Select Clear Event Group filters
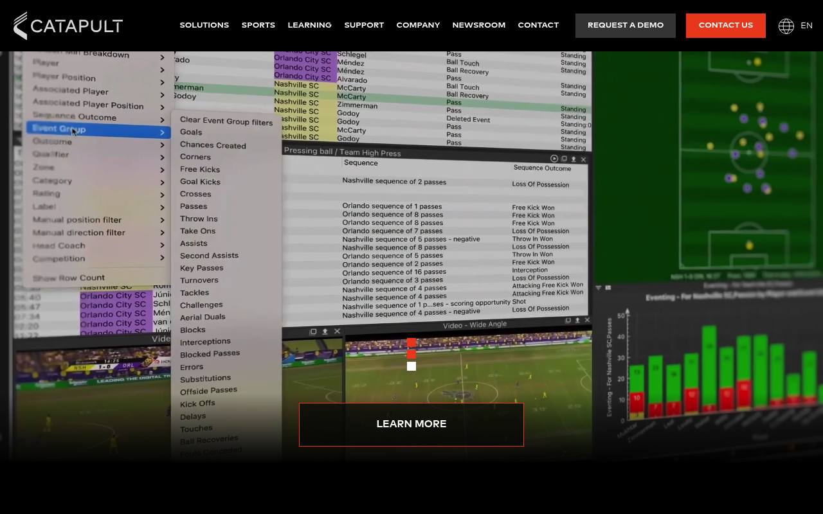The height and width of the screenshot is (514, 823). (x=226, y=121)
